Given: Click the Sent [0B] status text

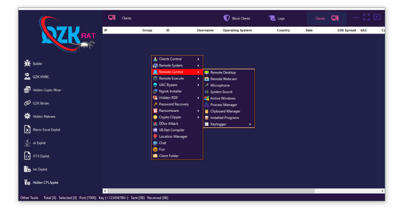Looking at the screenshot, I should click(x=137, y=198).
